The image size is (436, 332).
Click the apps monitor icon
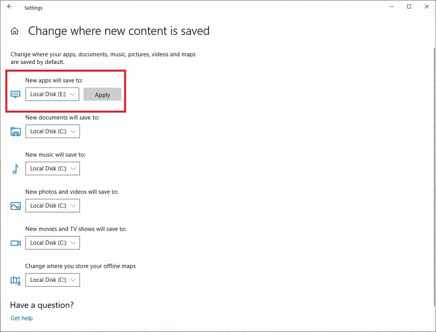(15, 94)
